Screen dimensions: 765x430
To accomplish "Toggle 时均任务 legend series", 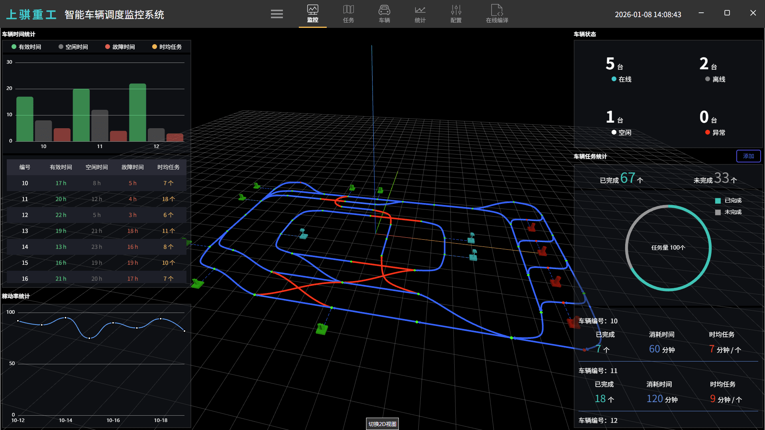I will click(167, 47).
